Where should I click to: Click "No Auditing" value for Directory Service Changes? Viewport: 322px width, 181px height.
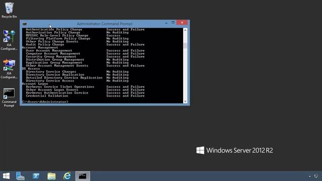point(117,71)
